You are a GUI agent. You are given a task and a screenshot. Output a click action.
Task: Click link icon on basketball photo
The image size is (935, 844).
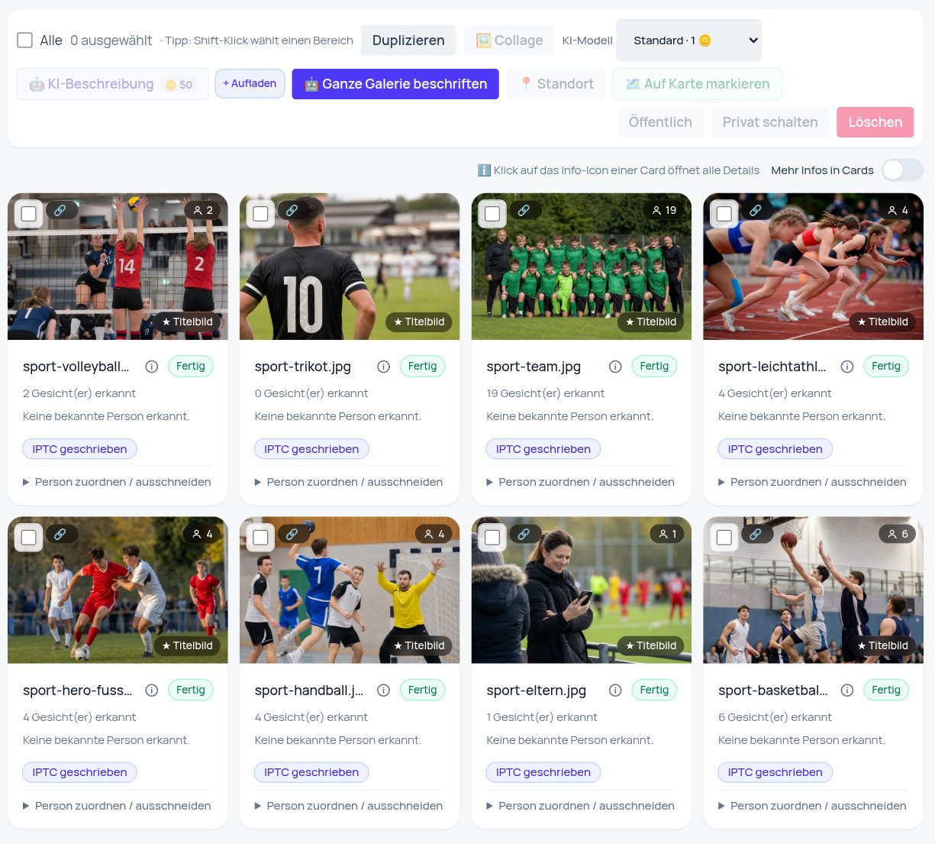point(756,534)
